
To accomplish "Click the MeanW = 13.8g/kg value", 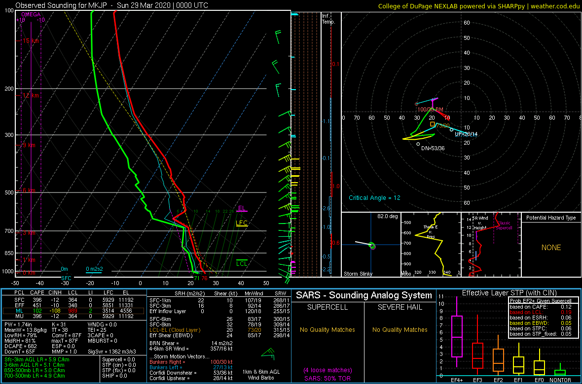I will click(x=27, y=330).
